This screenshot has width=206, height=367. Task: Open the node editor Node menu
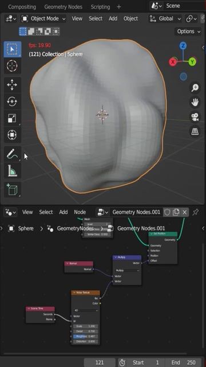click(x=80, y=212)
